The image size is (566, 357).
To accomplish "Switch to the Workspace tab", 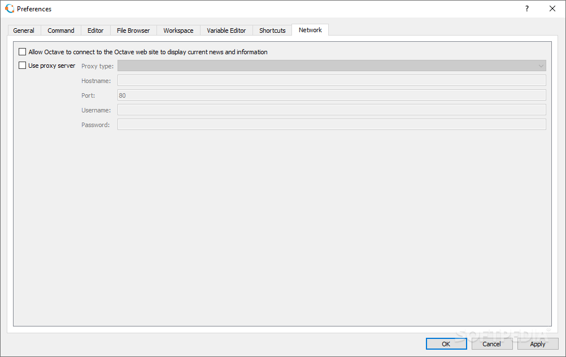I will tap(178, 31).
